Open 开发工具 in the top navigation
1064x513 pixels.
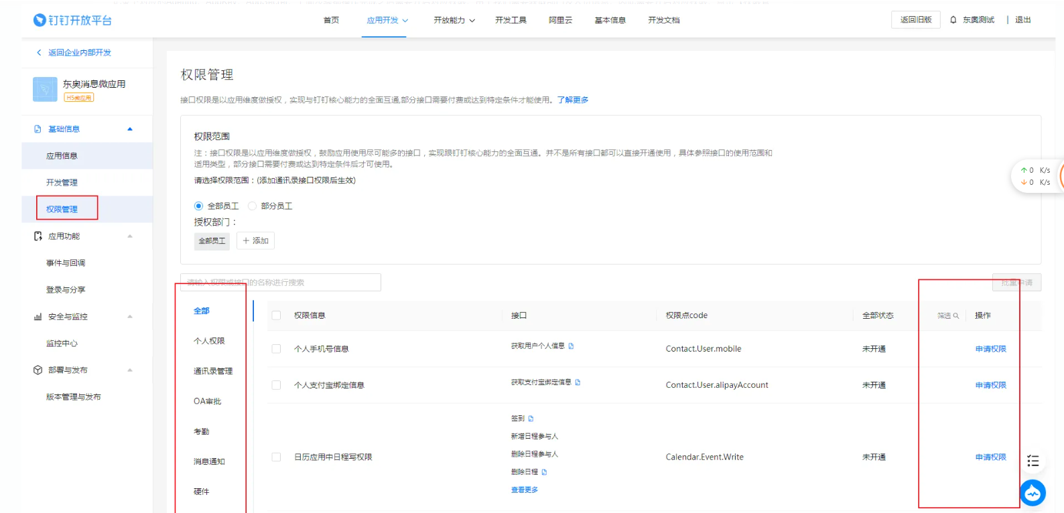tap(511, 20)
